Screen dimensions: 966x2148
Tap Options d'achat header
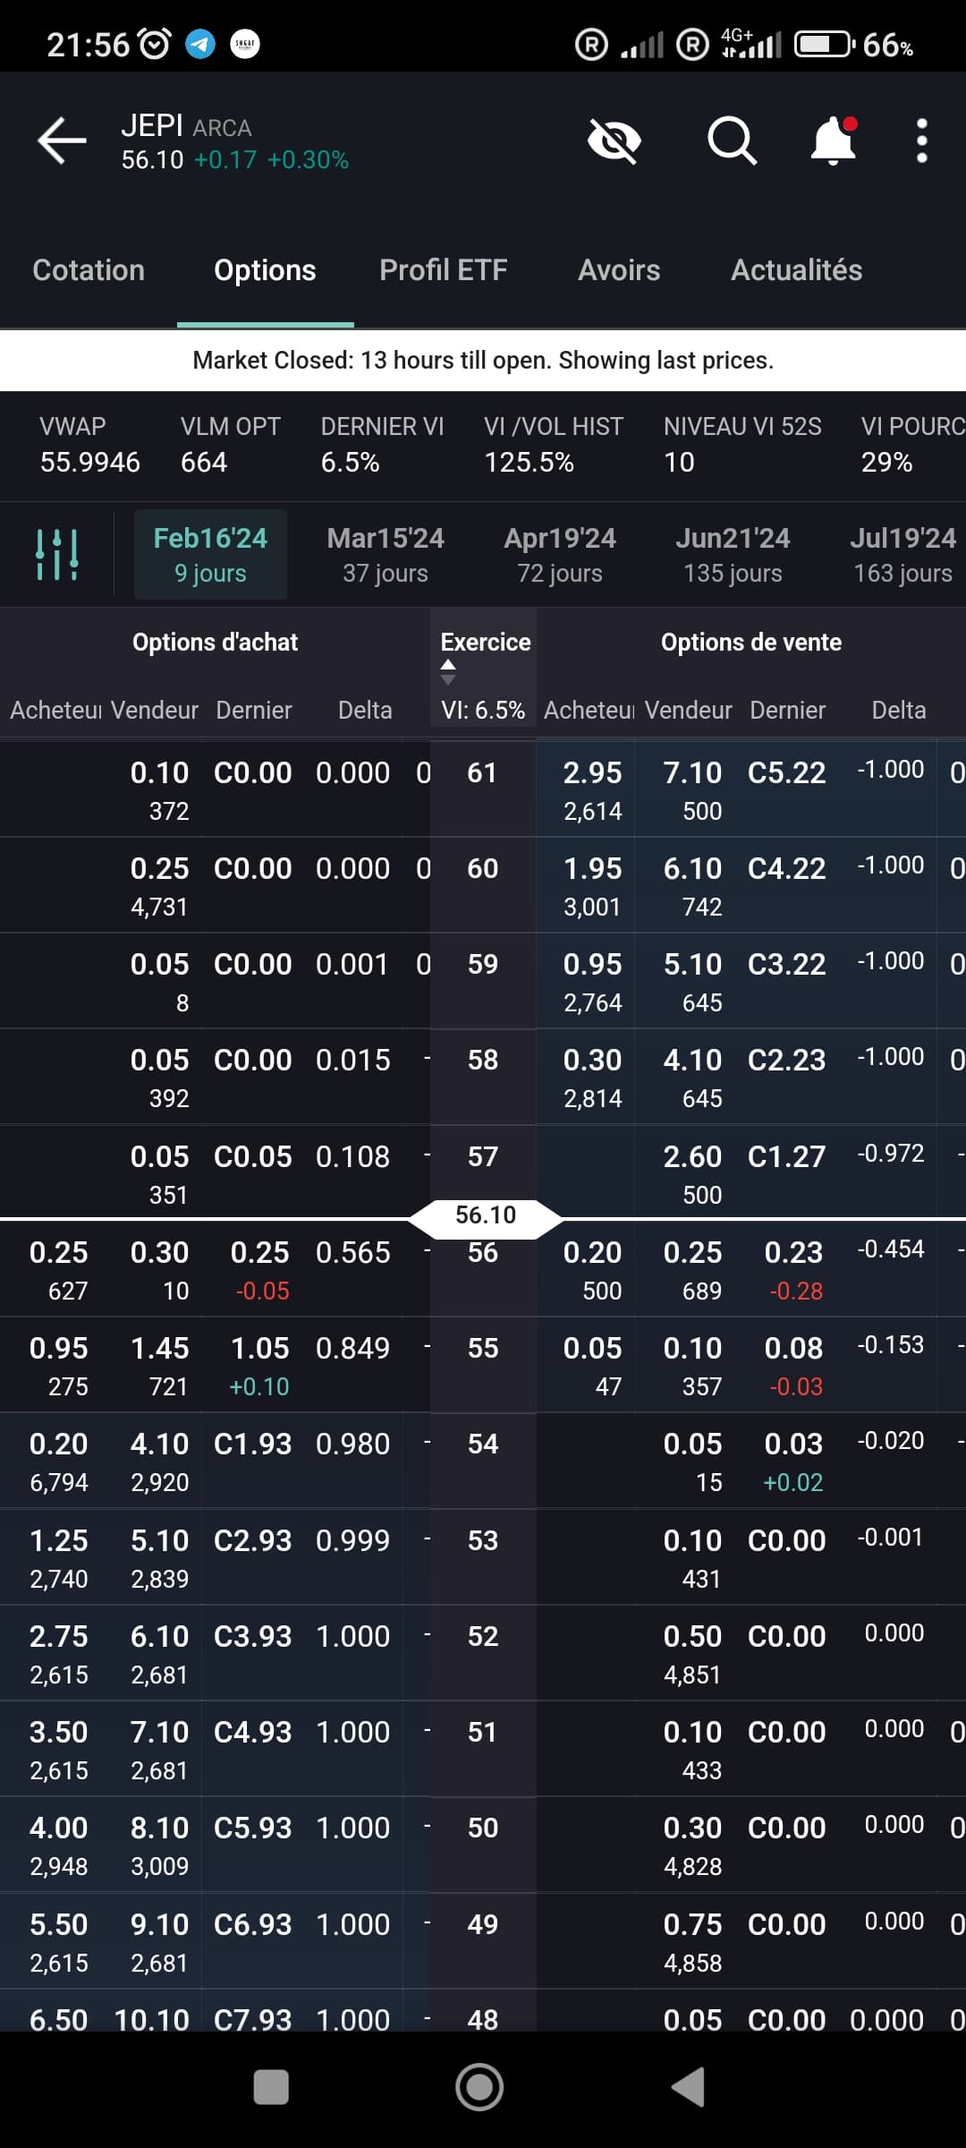tap(215, 642)
